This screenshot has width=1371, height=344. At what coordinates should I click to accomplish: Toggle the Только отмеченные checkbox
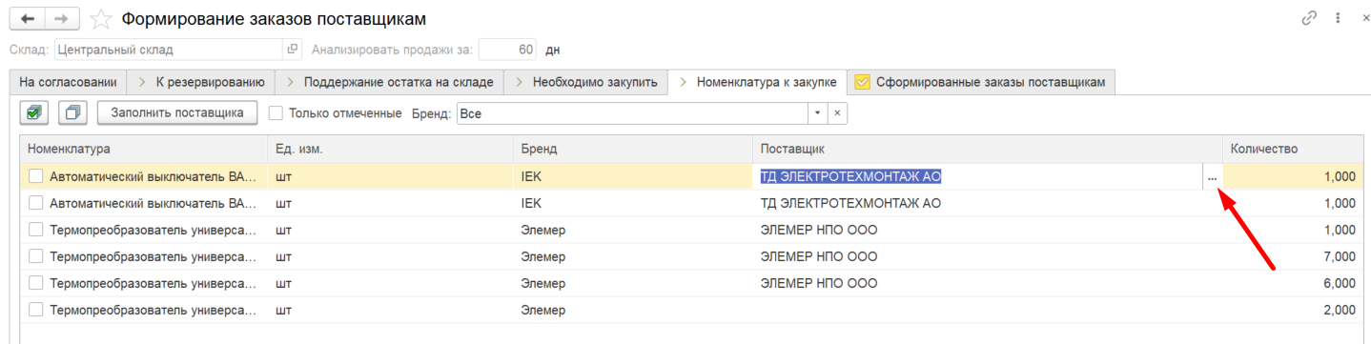point(276,113)
